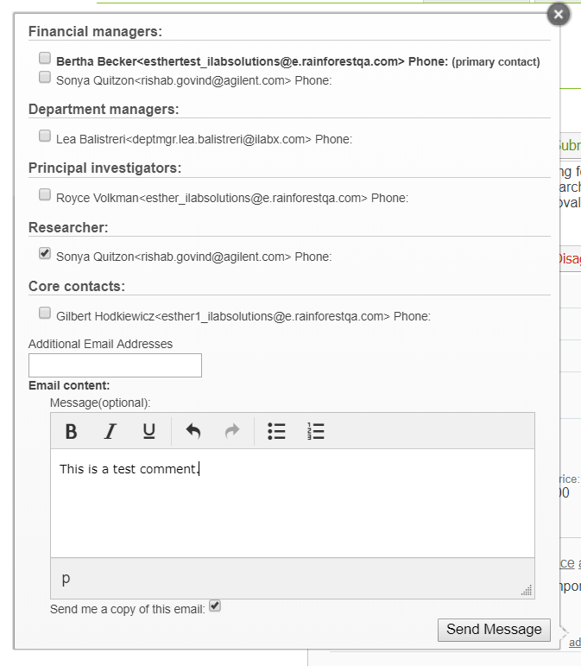The height and width of the screenshot is (666, 581).
Task: Insert numbered list in message
Action: tap(315, 431)
